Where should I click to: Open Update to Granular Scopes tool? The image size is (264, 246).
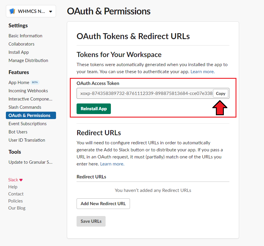click(x=31, y=162)
